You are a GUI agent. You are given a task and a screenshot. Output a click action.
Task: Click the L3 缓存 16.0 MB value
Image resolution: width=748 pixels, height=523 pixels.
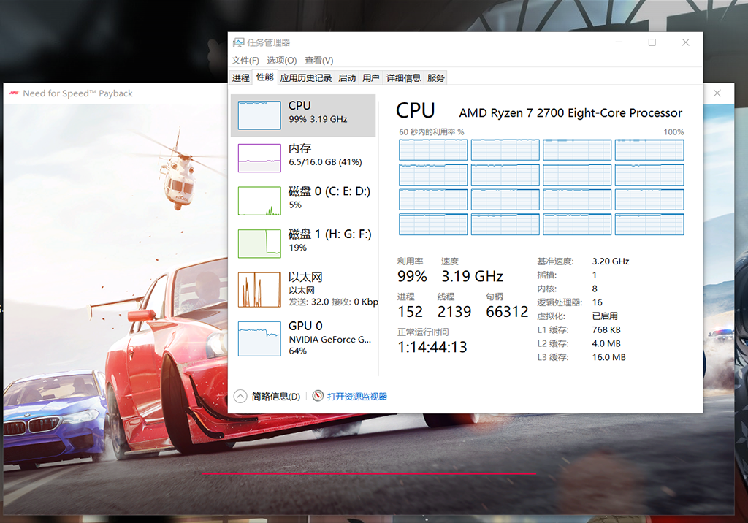[x=608, y=357]
